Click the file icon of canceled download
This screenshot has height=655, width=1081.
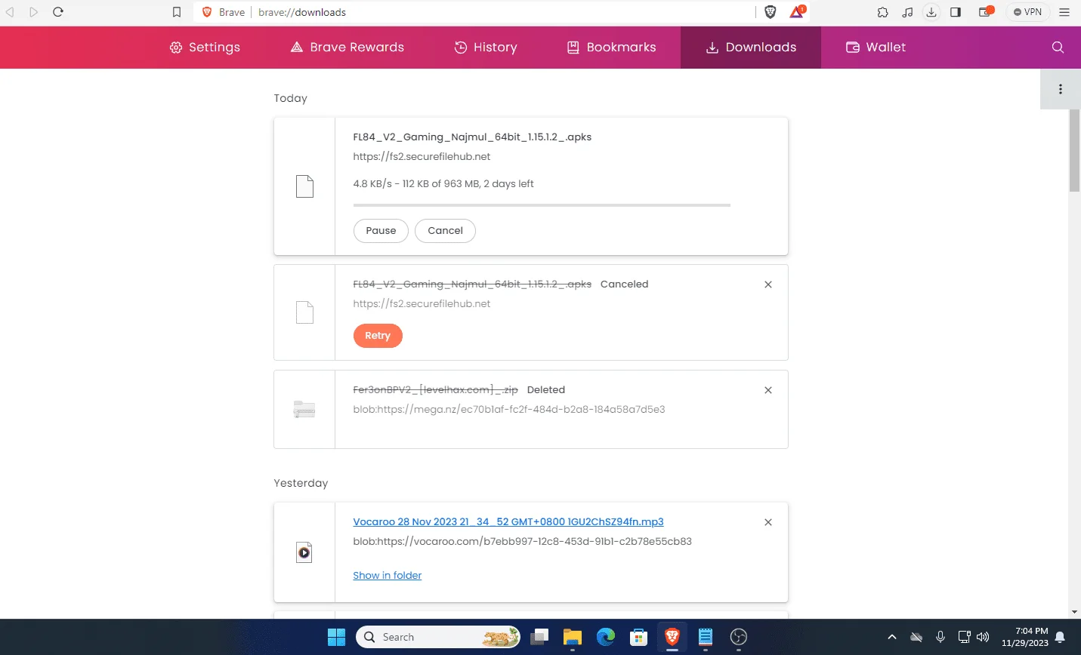point(304,312)
